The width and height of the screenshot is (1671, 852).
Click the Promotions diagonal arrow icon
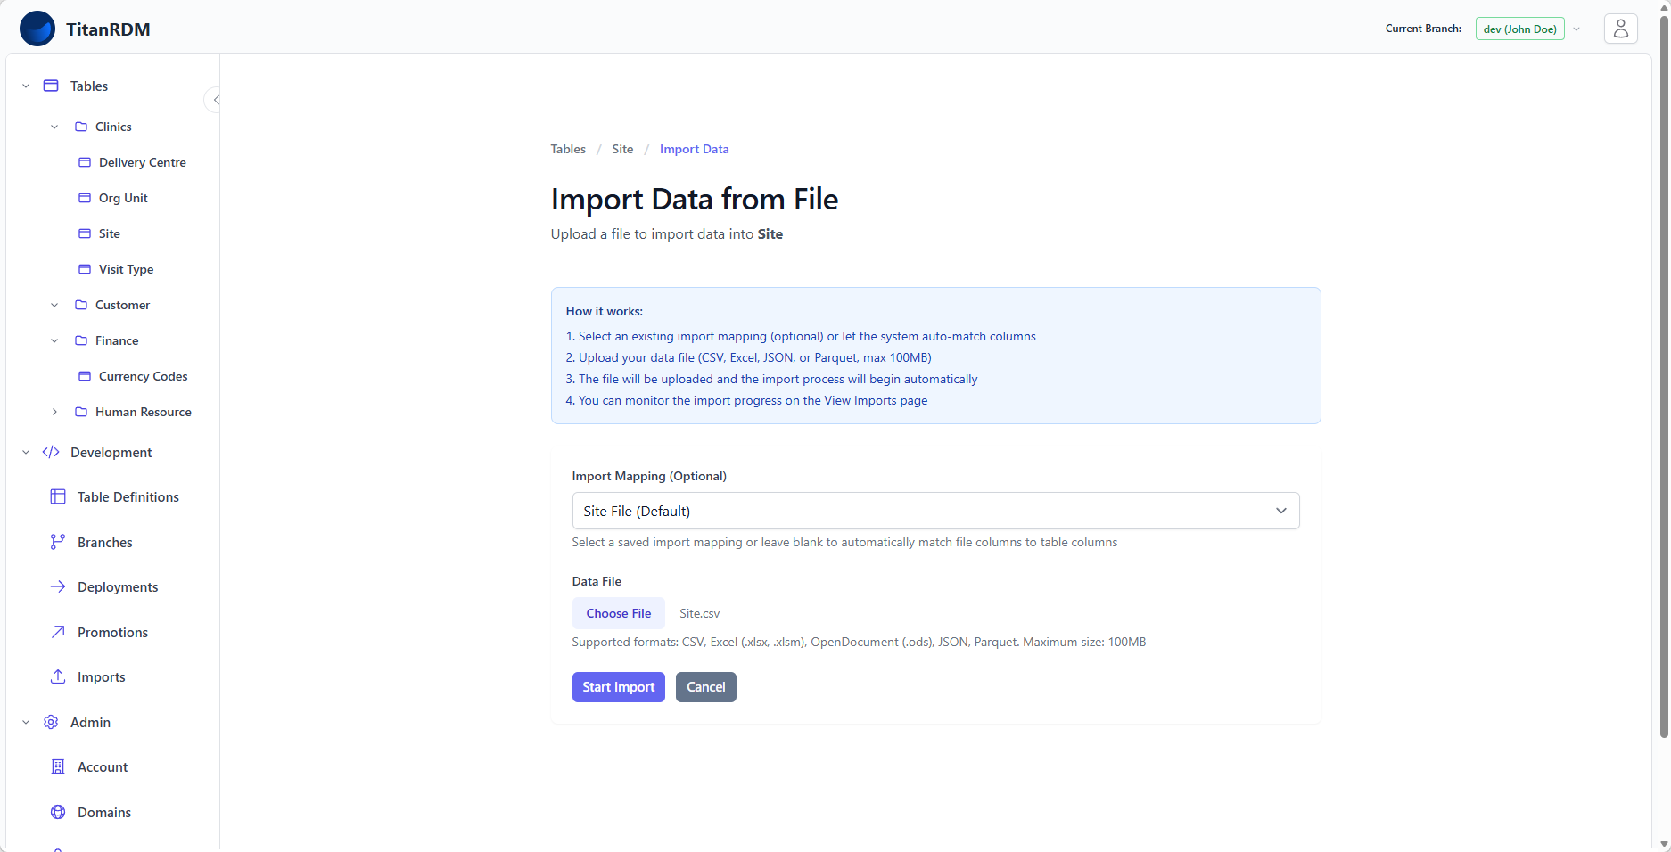[58, 632]
